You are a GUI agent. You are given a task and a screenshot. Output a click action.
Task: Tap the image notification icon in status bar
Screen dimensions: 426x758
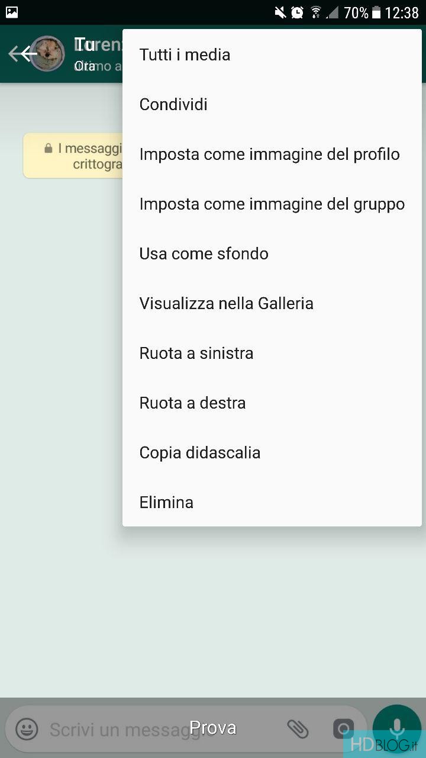coord(11,12)
